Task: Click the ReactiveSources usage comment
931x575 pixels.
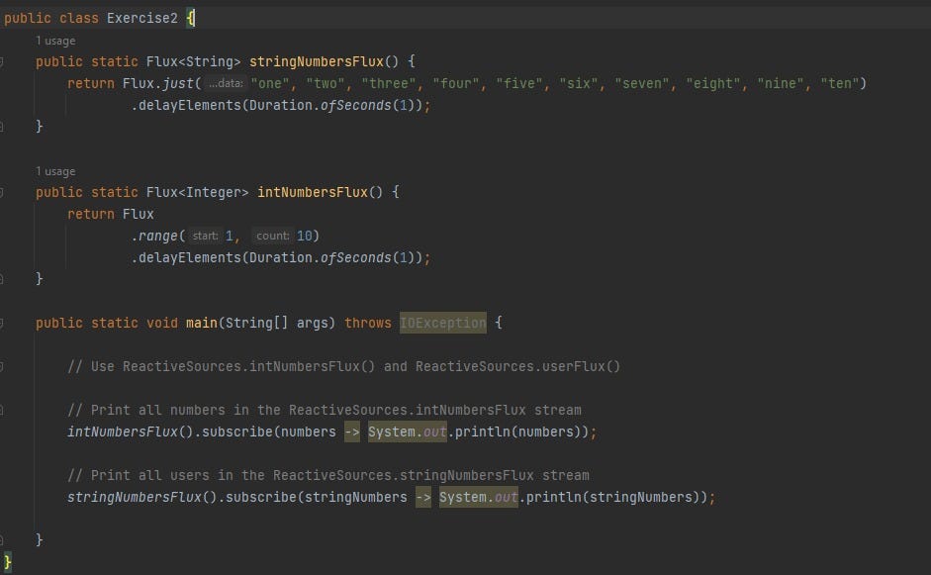Action: pos(341,366)
